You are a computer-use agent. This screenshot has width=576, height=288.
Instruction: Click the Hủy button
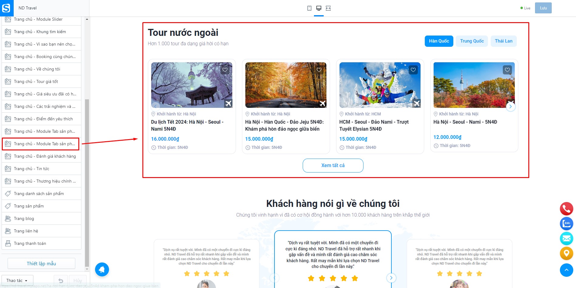click(x=78, y=280)
